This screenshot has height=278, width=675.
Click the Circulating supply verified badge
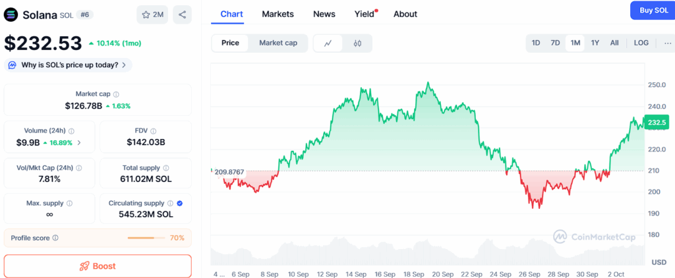coord(180,204)
